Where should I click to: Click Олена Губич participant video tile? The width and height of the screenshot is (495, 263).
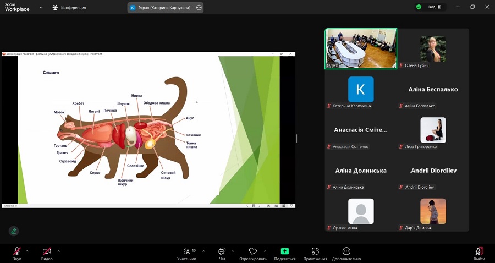[x=433, y=48]
